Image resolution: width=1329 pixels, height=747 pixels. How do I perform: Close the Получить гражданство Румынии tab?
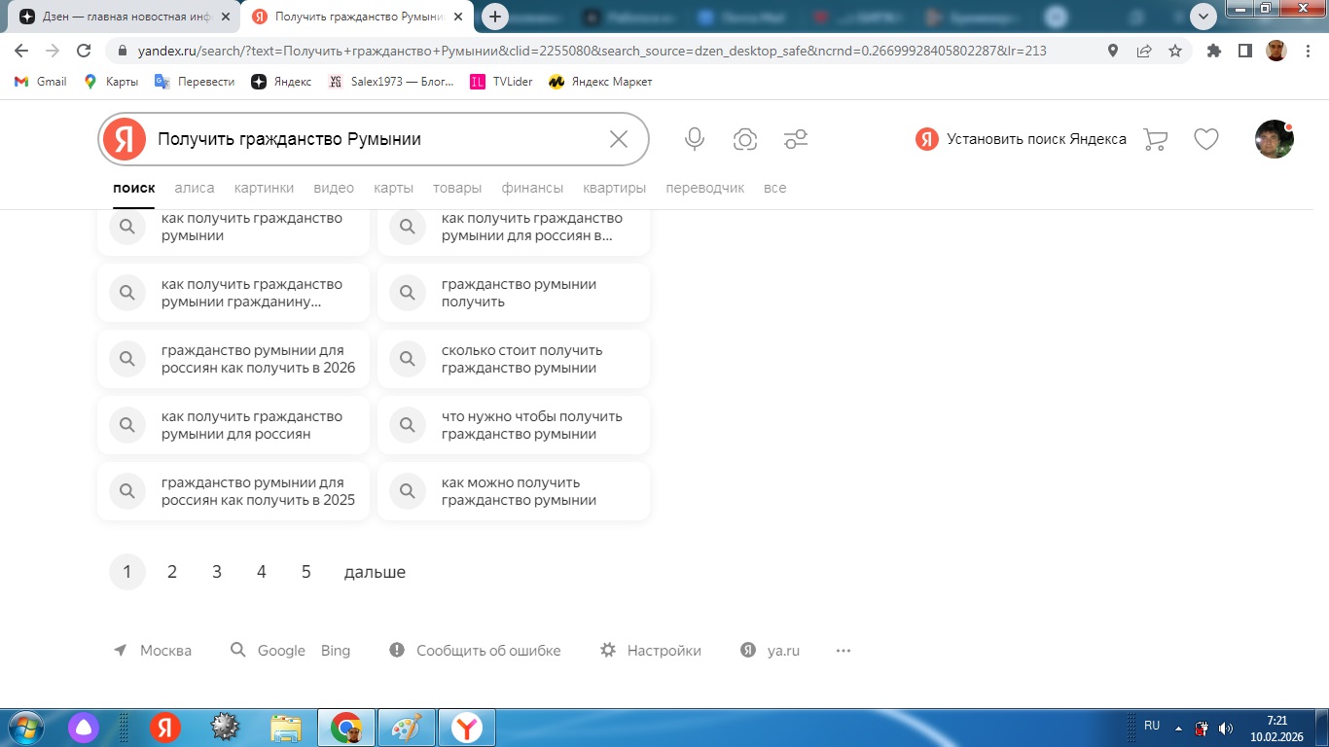(458, 17)
